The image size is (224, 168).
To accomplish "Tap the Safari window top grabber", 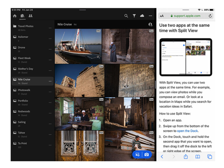I will pos(186,10).
